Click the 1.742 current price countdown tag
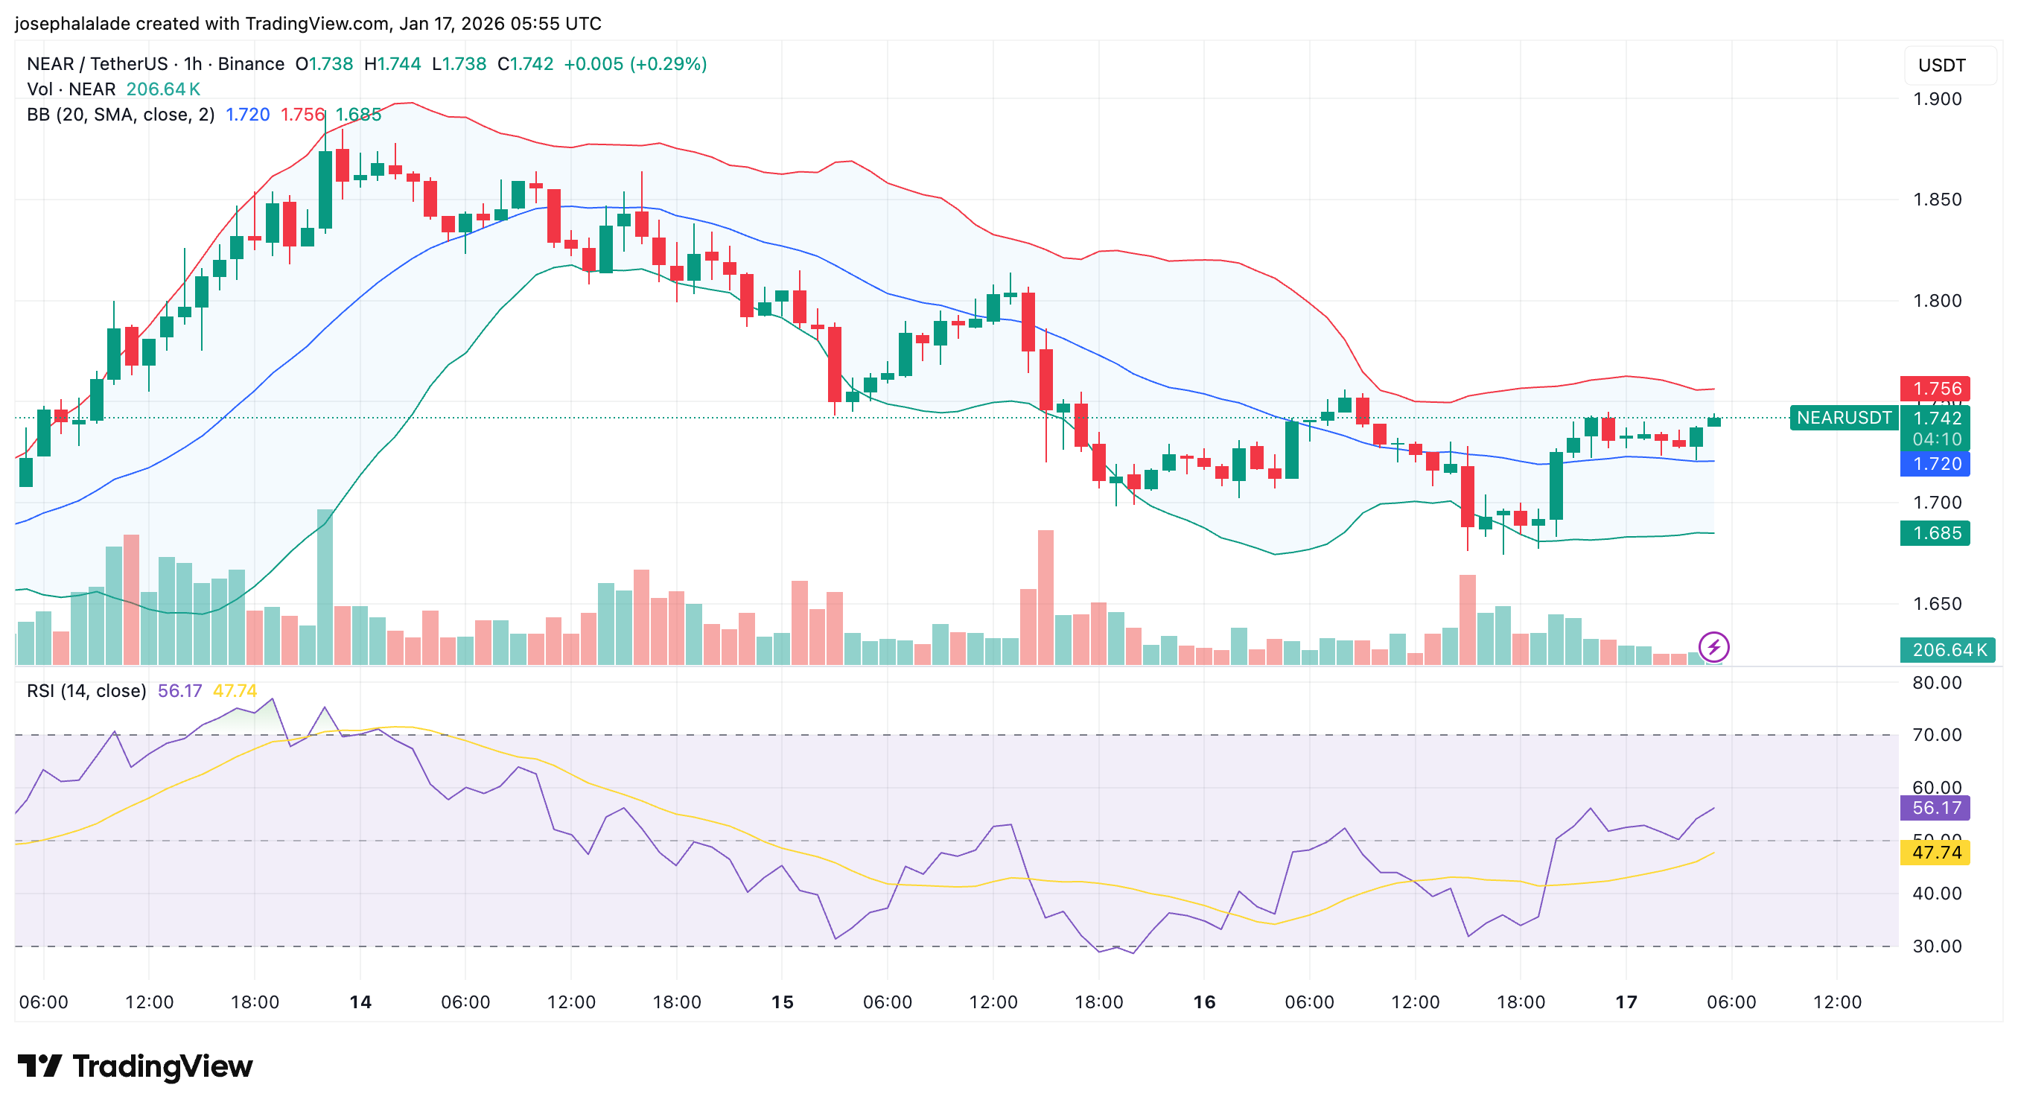Screen dimensions: 2018x1111 [1935, 427]
